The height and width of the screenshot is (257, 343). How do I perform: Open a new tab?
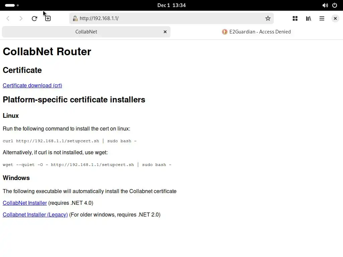[48, 18]
